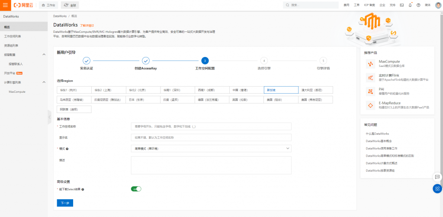Click DataWorks in the breadcrumb
443x217 pixels.
click(60, 16)
